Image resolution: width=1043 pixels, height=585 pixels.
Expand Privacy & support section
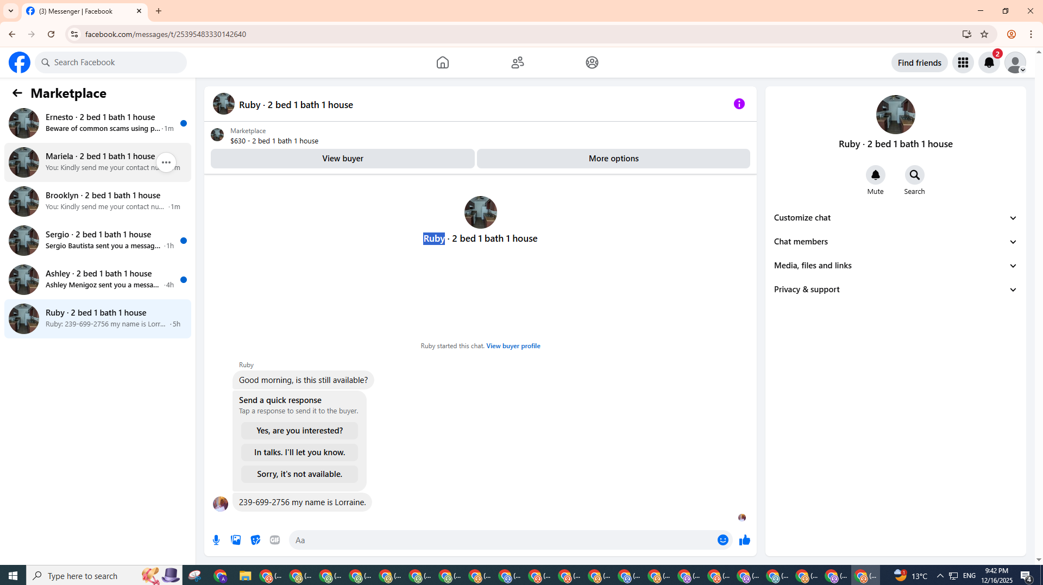click(x=896, y=290)
